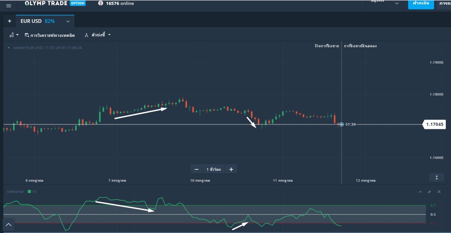This screenshot has width=451, height=233.
Task: Open the chart type candlestick selector
Action: (14, 35)
